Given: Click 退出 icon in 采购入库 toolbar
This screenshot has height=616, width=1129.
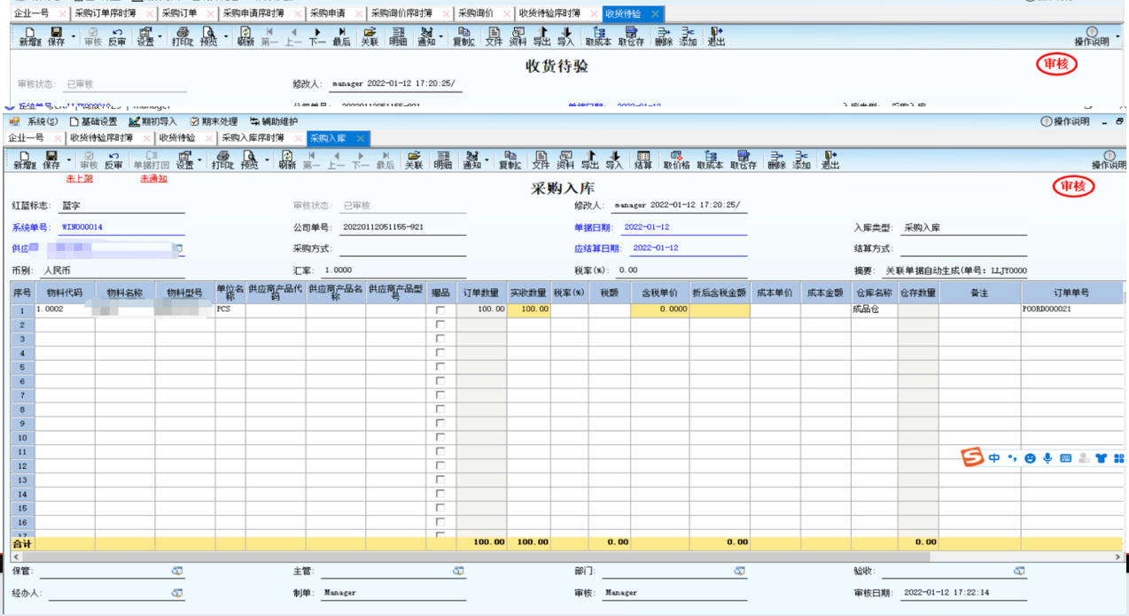Looking at the screenshot, I should [829, 160].
